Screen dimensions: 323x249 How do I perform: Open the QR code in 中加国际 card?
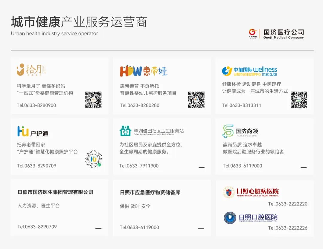299,100
